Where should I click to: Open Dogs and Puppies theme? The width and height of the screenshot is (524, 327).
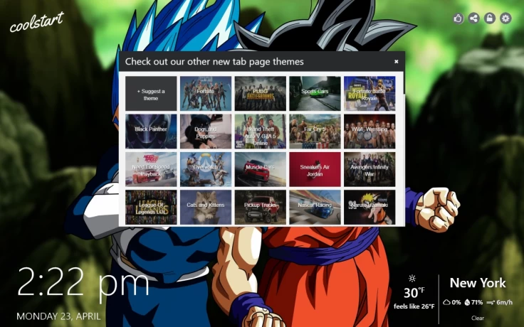206,131
